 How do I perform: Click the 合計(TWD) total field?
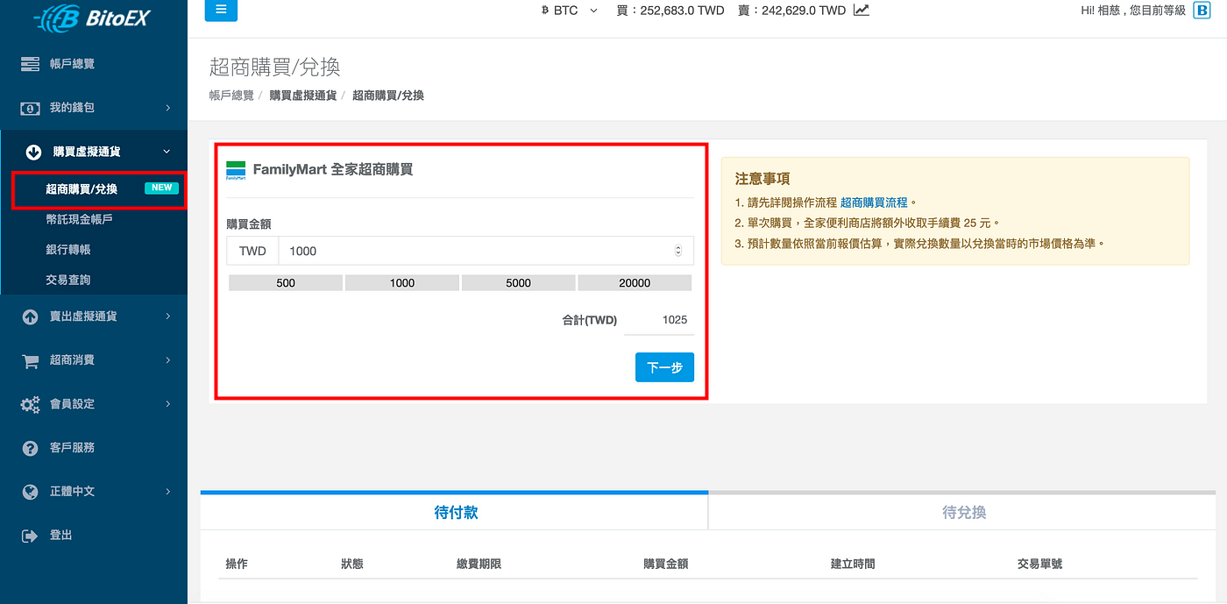click(x=659, y=320)
